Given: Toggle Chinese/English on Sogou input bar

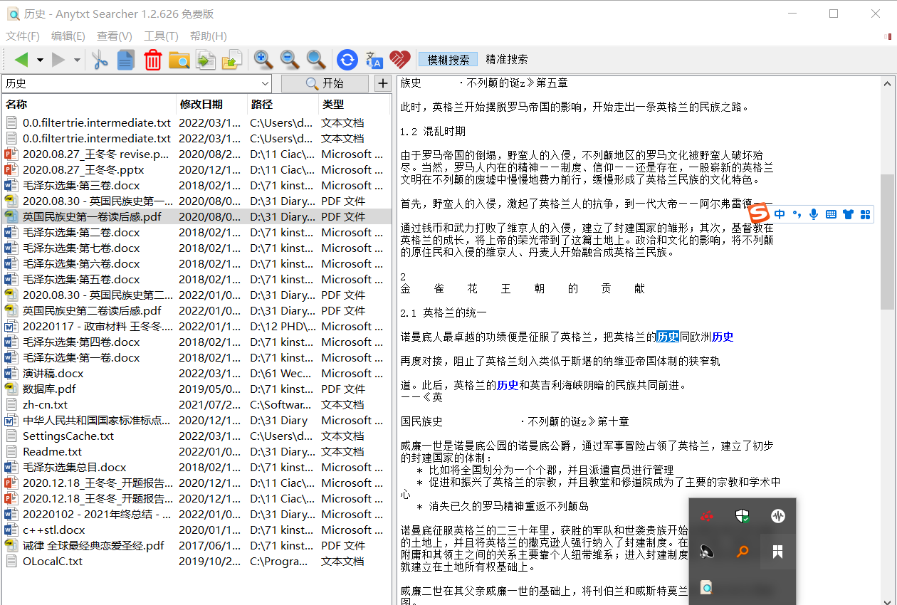Looking at the screenshot, I should (779, 214).
